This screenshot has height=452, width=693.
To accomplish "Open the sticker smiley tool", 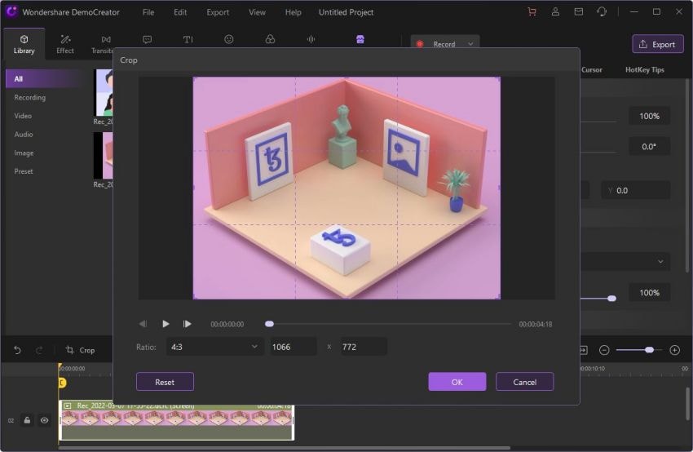I will pos(229,39).
